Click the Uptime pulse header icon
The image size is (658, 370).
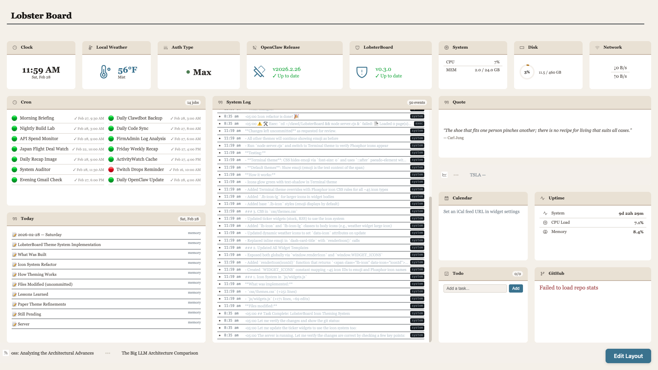pyautogui.click(x=543, y=198)
